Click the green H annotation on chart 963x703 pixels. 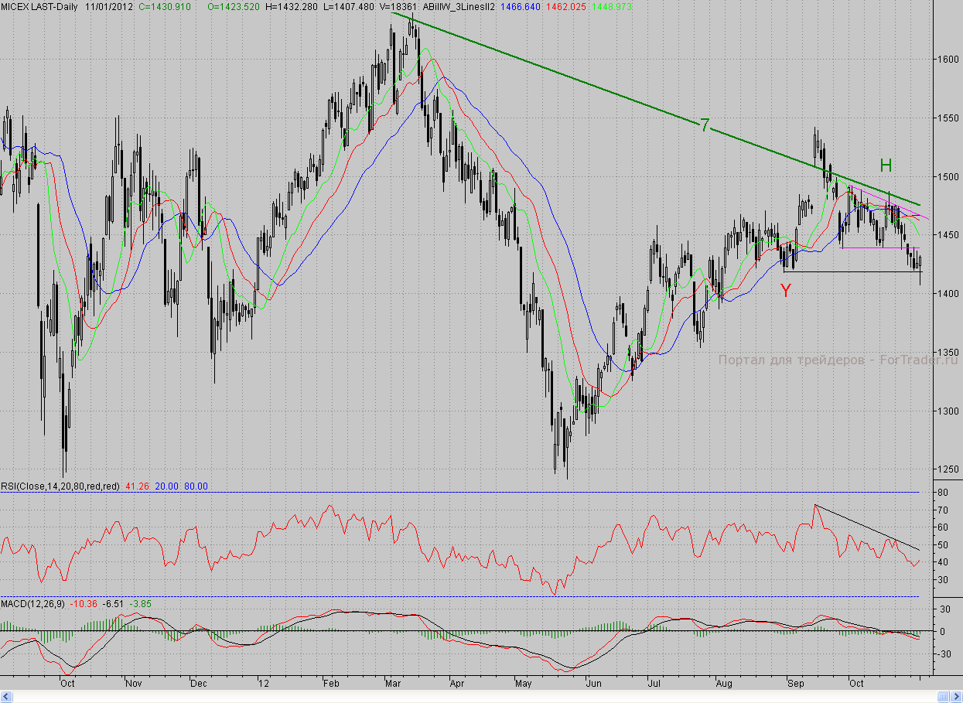886,165
